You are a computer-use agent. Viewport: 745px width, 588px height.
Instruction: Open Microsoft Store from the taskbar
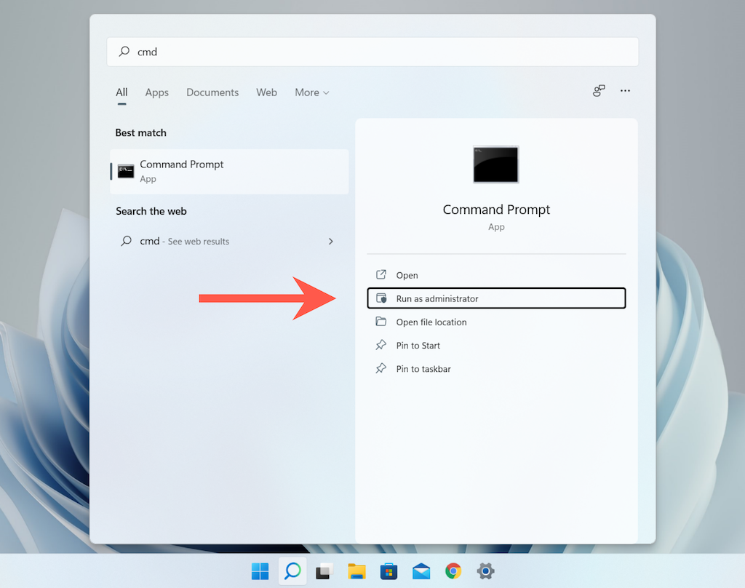pyautogui.click(x=389, y=571)
